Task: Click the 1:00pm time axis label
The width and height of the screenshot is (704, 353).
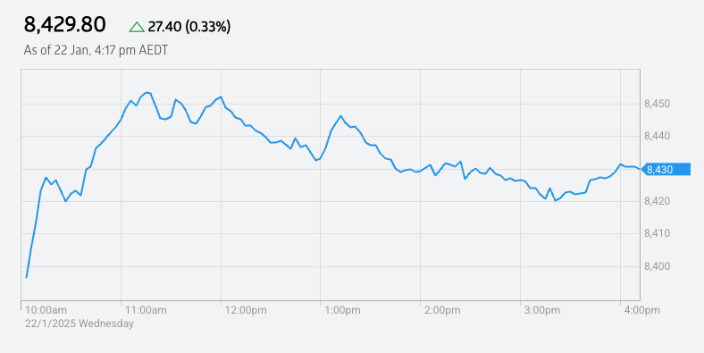Action: coord(342,310)
